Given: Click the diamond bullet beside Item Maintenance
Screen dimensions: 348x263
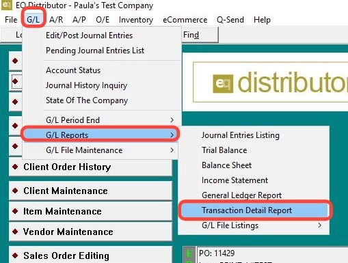Looking at the screenshot, I should click(15, 211).
